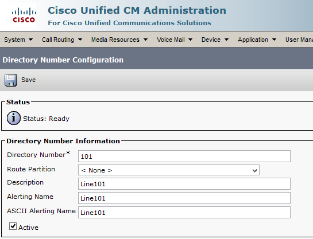Image resolution: width=313 pixels, height=239 pixels.
Task: Click the Directory Number Configuration heading
Action: click(63, 60)
